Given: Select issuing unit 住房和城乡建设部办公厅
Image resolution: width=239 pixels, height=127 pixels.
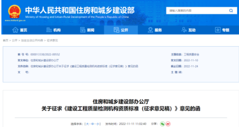Looking at the screenshot, I should coord(44,60).
